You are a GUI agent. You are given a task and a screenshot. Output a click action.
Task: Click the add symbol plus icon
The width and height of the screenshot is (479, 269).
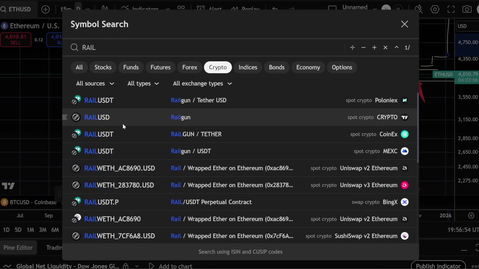(45, 9)
